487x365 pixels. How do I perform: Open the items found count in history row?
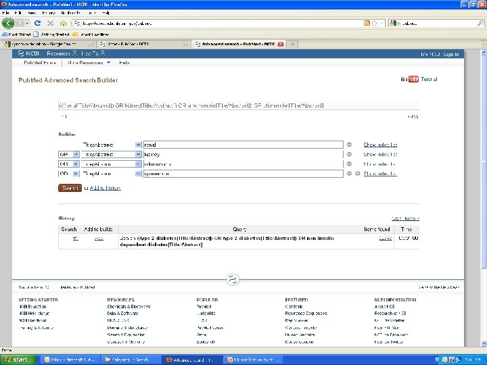386,239
